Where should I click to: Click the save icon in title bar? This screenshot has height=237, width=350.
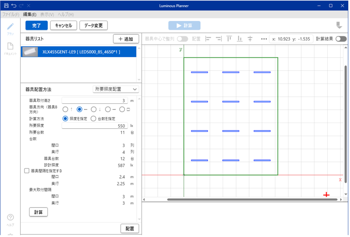[x=6, y=6]
